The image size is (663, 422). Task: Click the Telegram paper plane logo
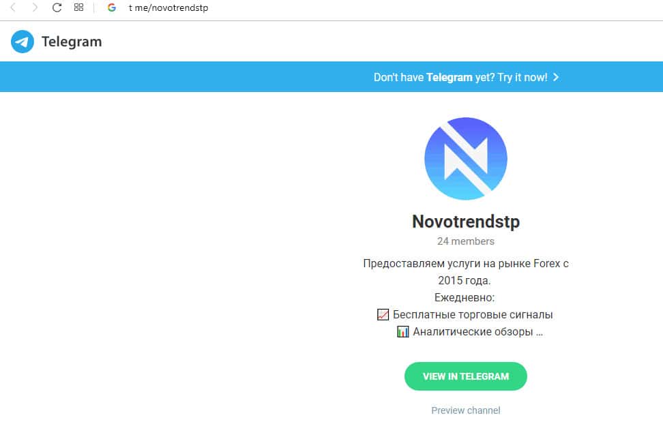pos(23,42)
